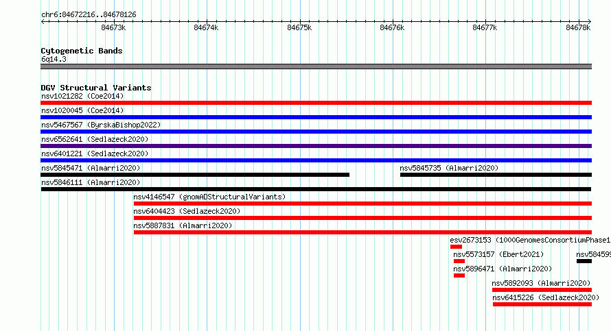The width and height of the screenshot is (611, 331).
Task: Select the black bar under nsv5846111
Action: point(316,189)
